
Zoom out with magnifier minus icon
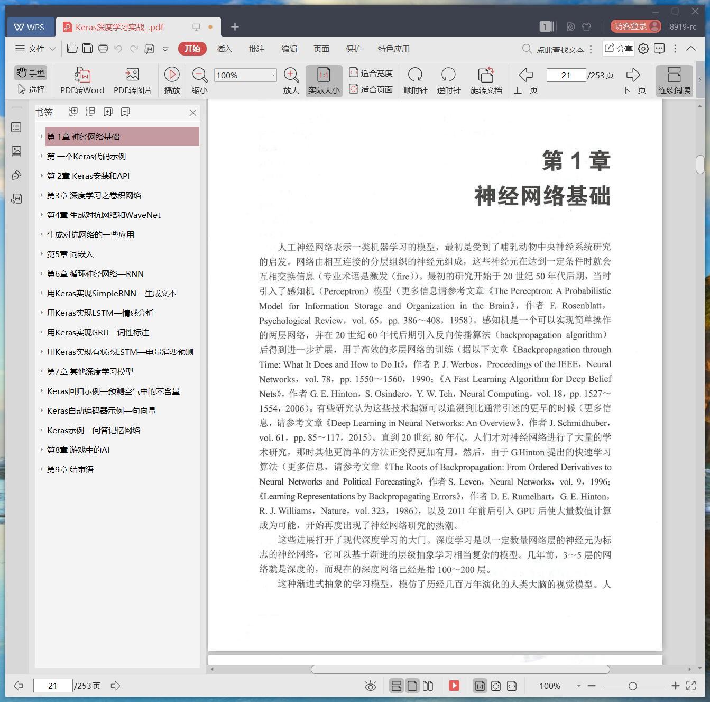199,81
